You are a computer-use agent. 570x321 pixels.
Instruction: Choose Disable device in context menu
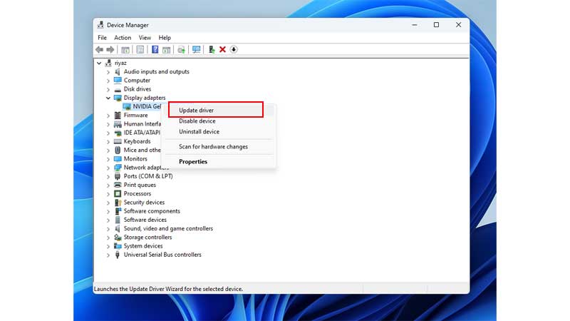(x=218, y=121)
